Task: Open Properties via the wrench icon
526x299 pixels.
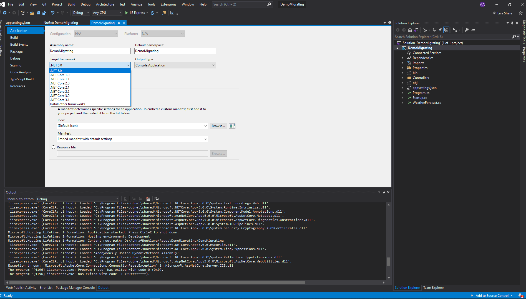Action: [467, 30]
